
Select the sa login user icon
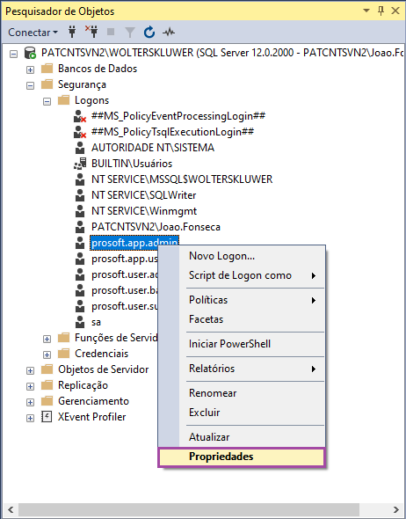80,322
